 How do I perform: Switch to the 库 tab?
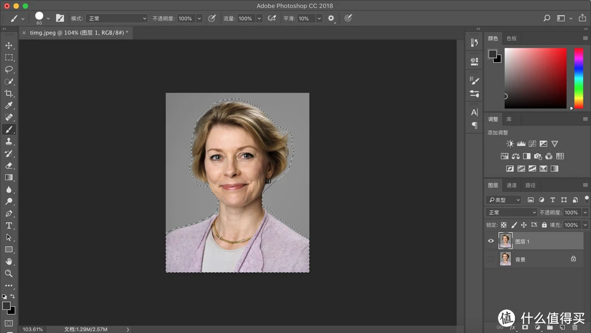509,119
